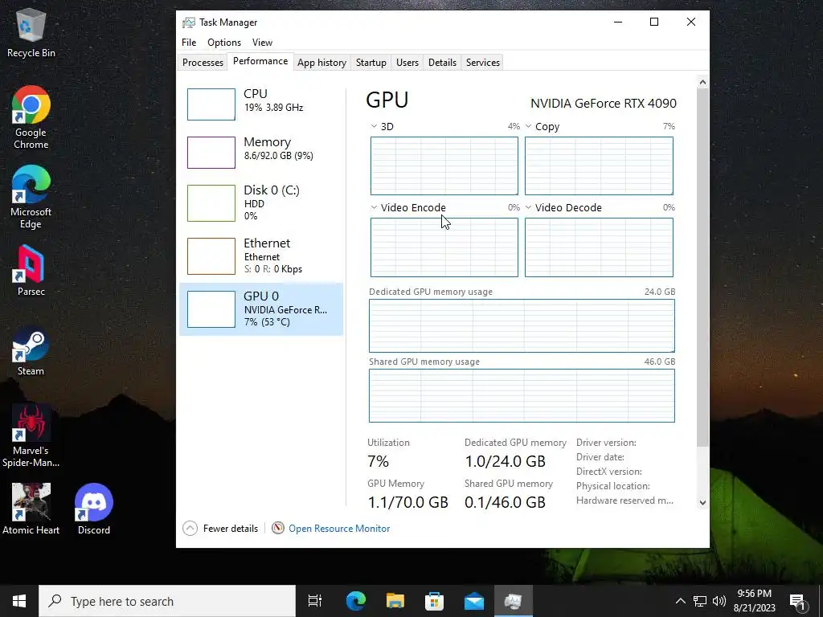Switch to the App history tab
The height and width of the screenshot is (617, 823).
[x=321, y=63]
